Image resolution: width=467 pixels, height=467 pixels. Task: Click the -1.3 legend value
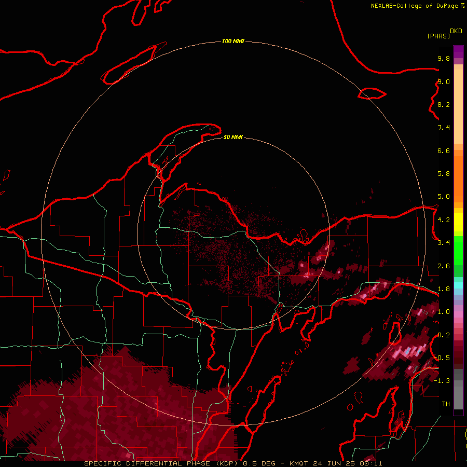(442, 381)
